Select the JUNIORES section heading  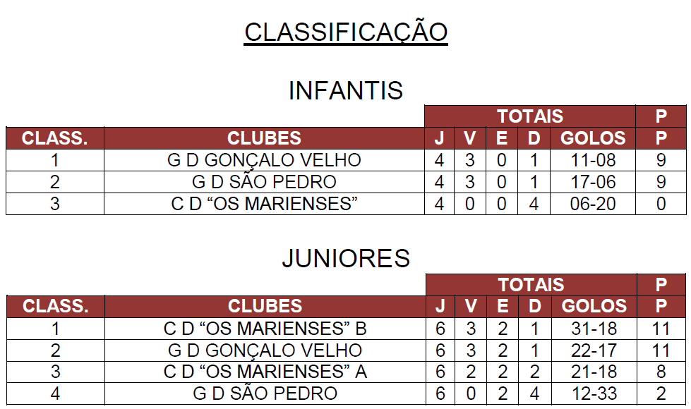346,258
